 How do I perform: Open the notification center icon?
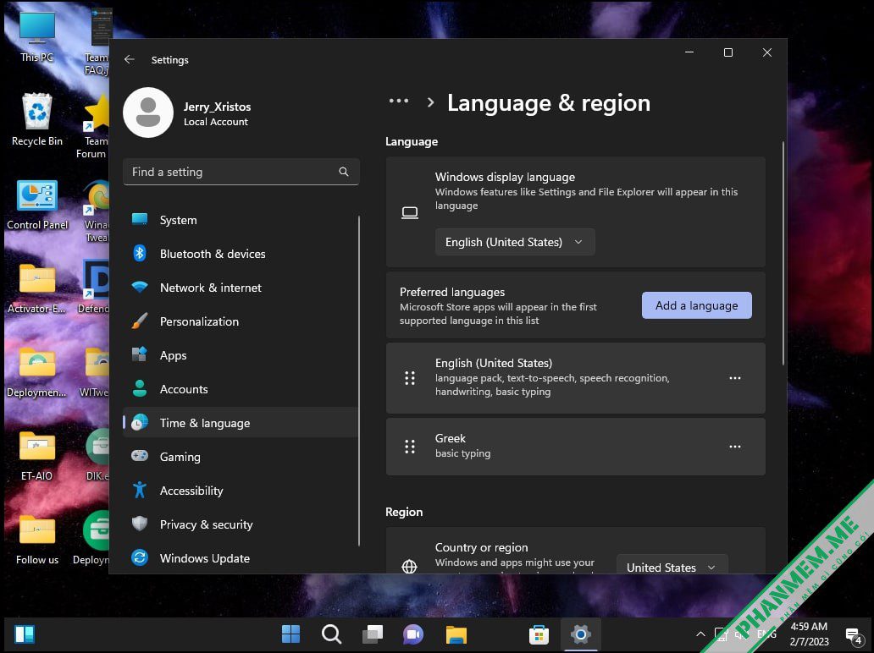(854, 635)
